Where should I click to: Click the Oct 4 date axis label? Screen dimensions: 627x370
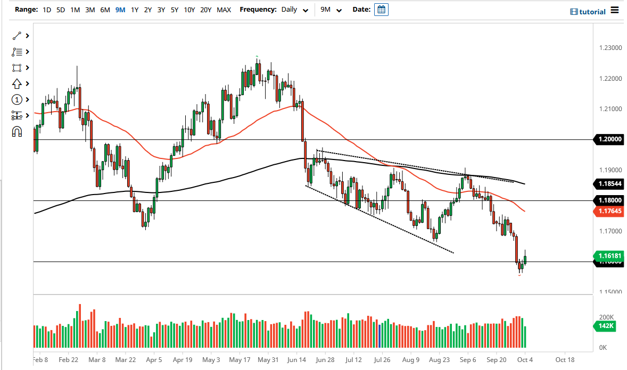(525, 359)
